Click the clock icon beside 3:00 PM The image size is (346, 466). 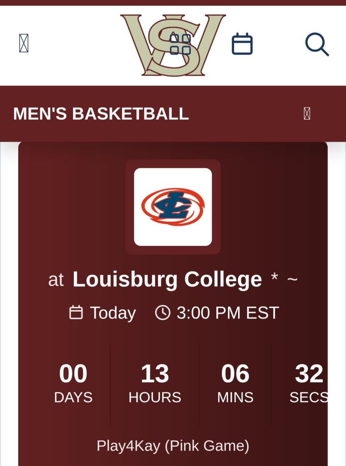pyautogui.click(x=163, y=312)
